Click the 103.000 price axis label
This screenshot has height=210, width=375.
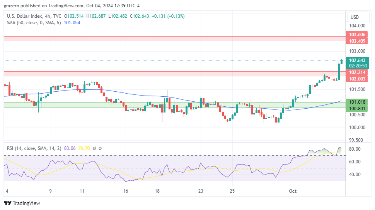click(x=357, y=51)
